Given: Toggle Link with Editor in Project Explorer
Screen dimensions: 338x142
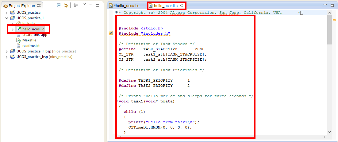Looking at the screenshot, I should pos(66,6).
